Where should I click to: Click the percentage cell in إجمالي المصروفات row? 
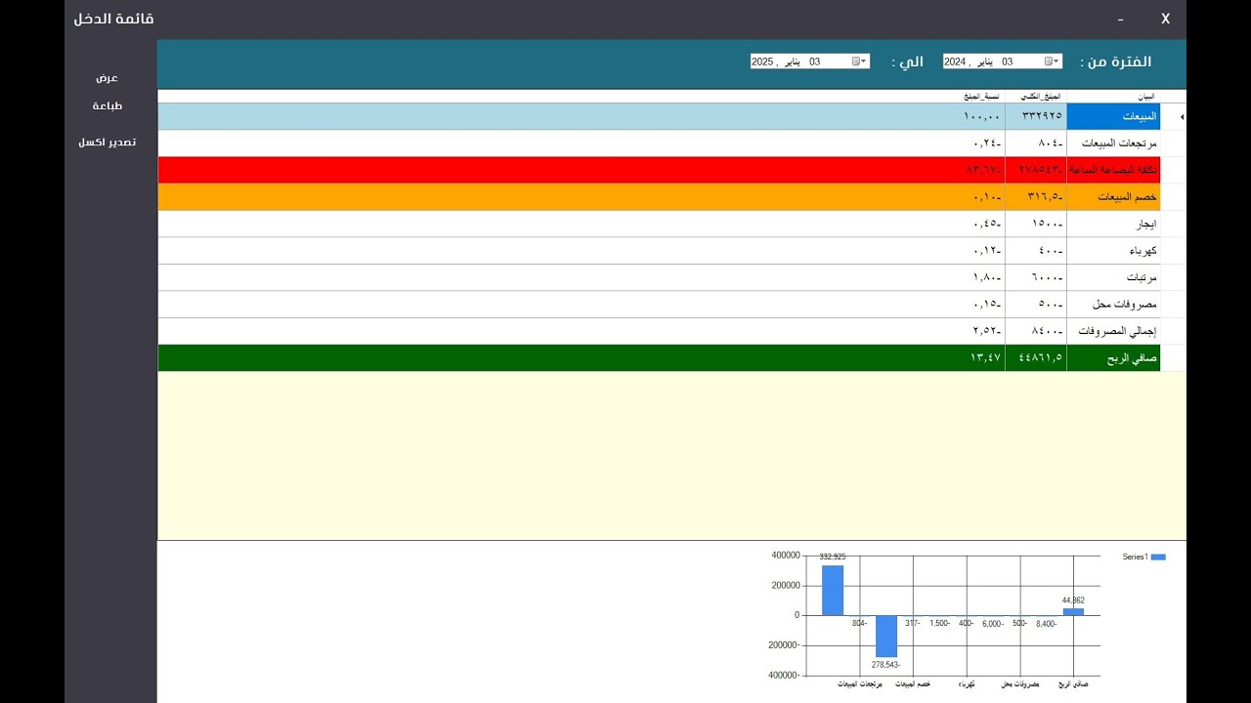[582, 331]
